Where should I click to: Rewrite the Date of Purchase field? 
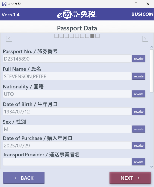pyautogui.click(x=139, y=146)
